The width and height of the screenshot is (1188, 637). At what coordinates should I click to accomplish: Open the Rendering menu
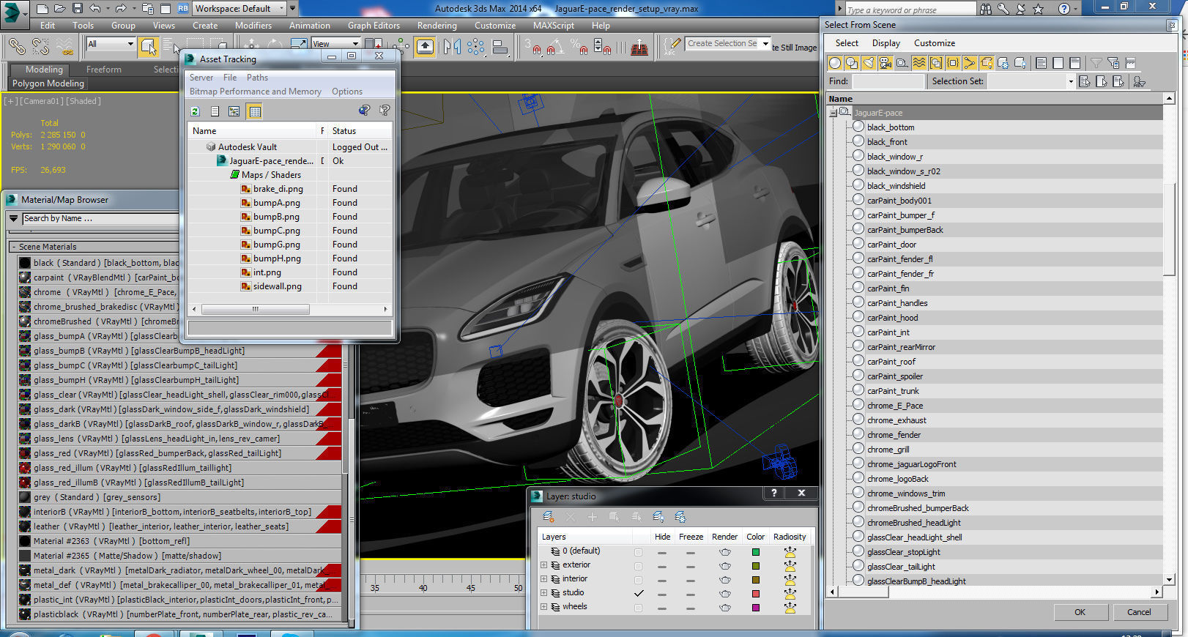click(x=437, y=26)
